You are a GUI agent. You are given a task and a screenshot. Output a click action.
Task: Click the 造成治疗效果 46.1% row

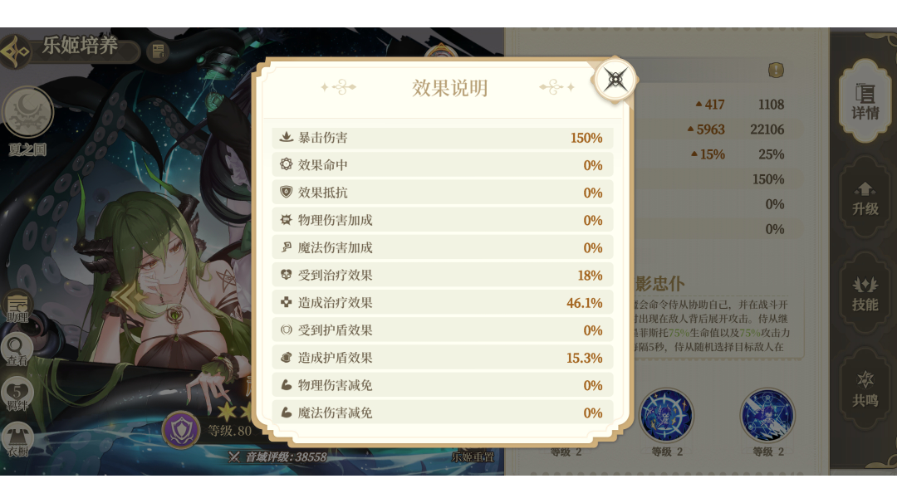(442, 303)
